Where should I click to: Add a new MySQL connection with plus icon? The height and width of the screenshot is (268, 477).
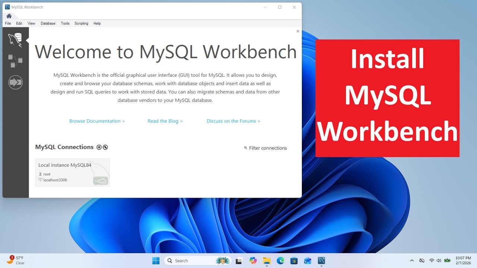pyautogui.click(x=99, y=147)
